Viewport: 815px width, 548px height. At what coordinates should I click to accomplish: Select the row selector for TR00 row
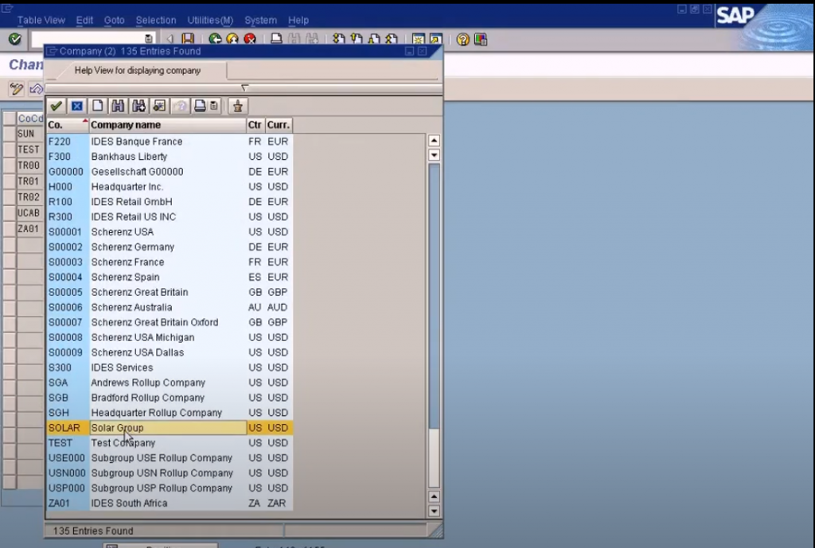(10, 165)
